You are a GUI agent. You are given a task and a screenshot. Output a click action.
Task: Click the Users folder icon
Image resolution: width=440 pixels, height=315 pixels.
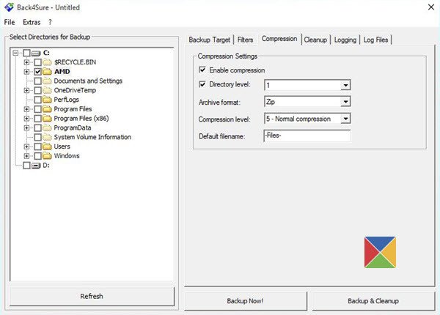pos(47,147)
